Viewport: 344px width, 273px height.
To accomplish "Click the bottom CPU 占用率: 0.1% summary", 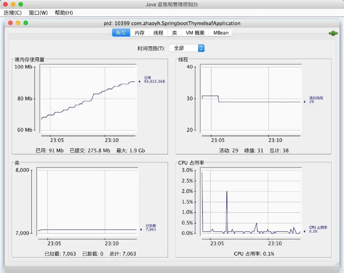I will pos(254,254).
